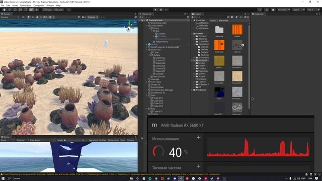322x181 pixels.
Task: Switch to the Hierarchy tab
Action: pos(146,14)
